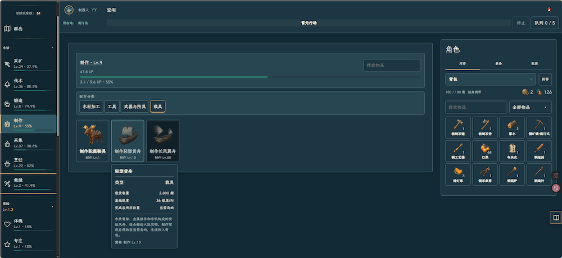Image resolution: width=562 pixels, height=258 pixels.
Task: Click the 制作长风翼舟 recipe card
Action: 163,141
